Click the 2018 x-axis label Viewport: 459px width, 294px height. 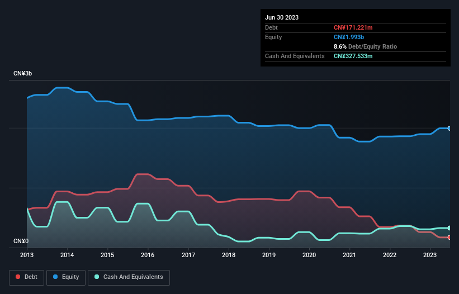229,255
